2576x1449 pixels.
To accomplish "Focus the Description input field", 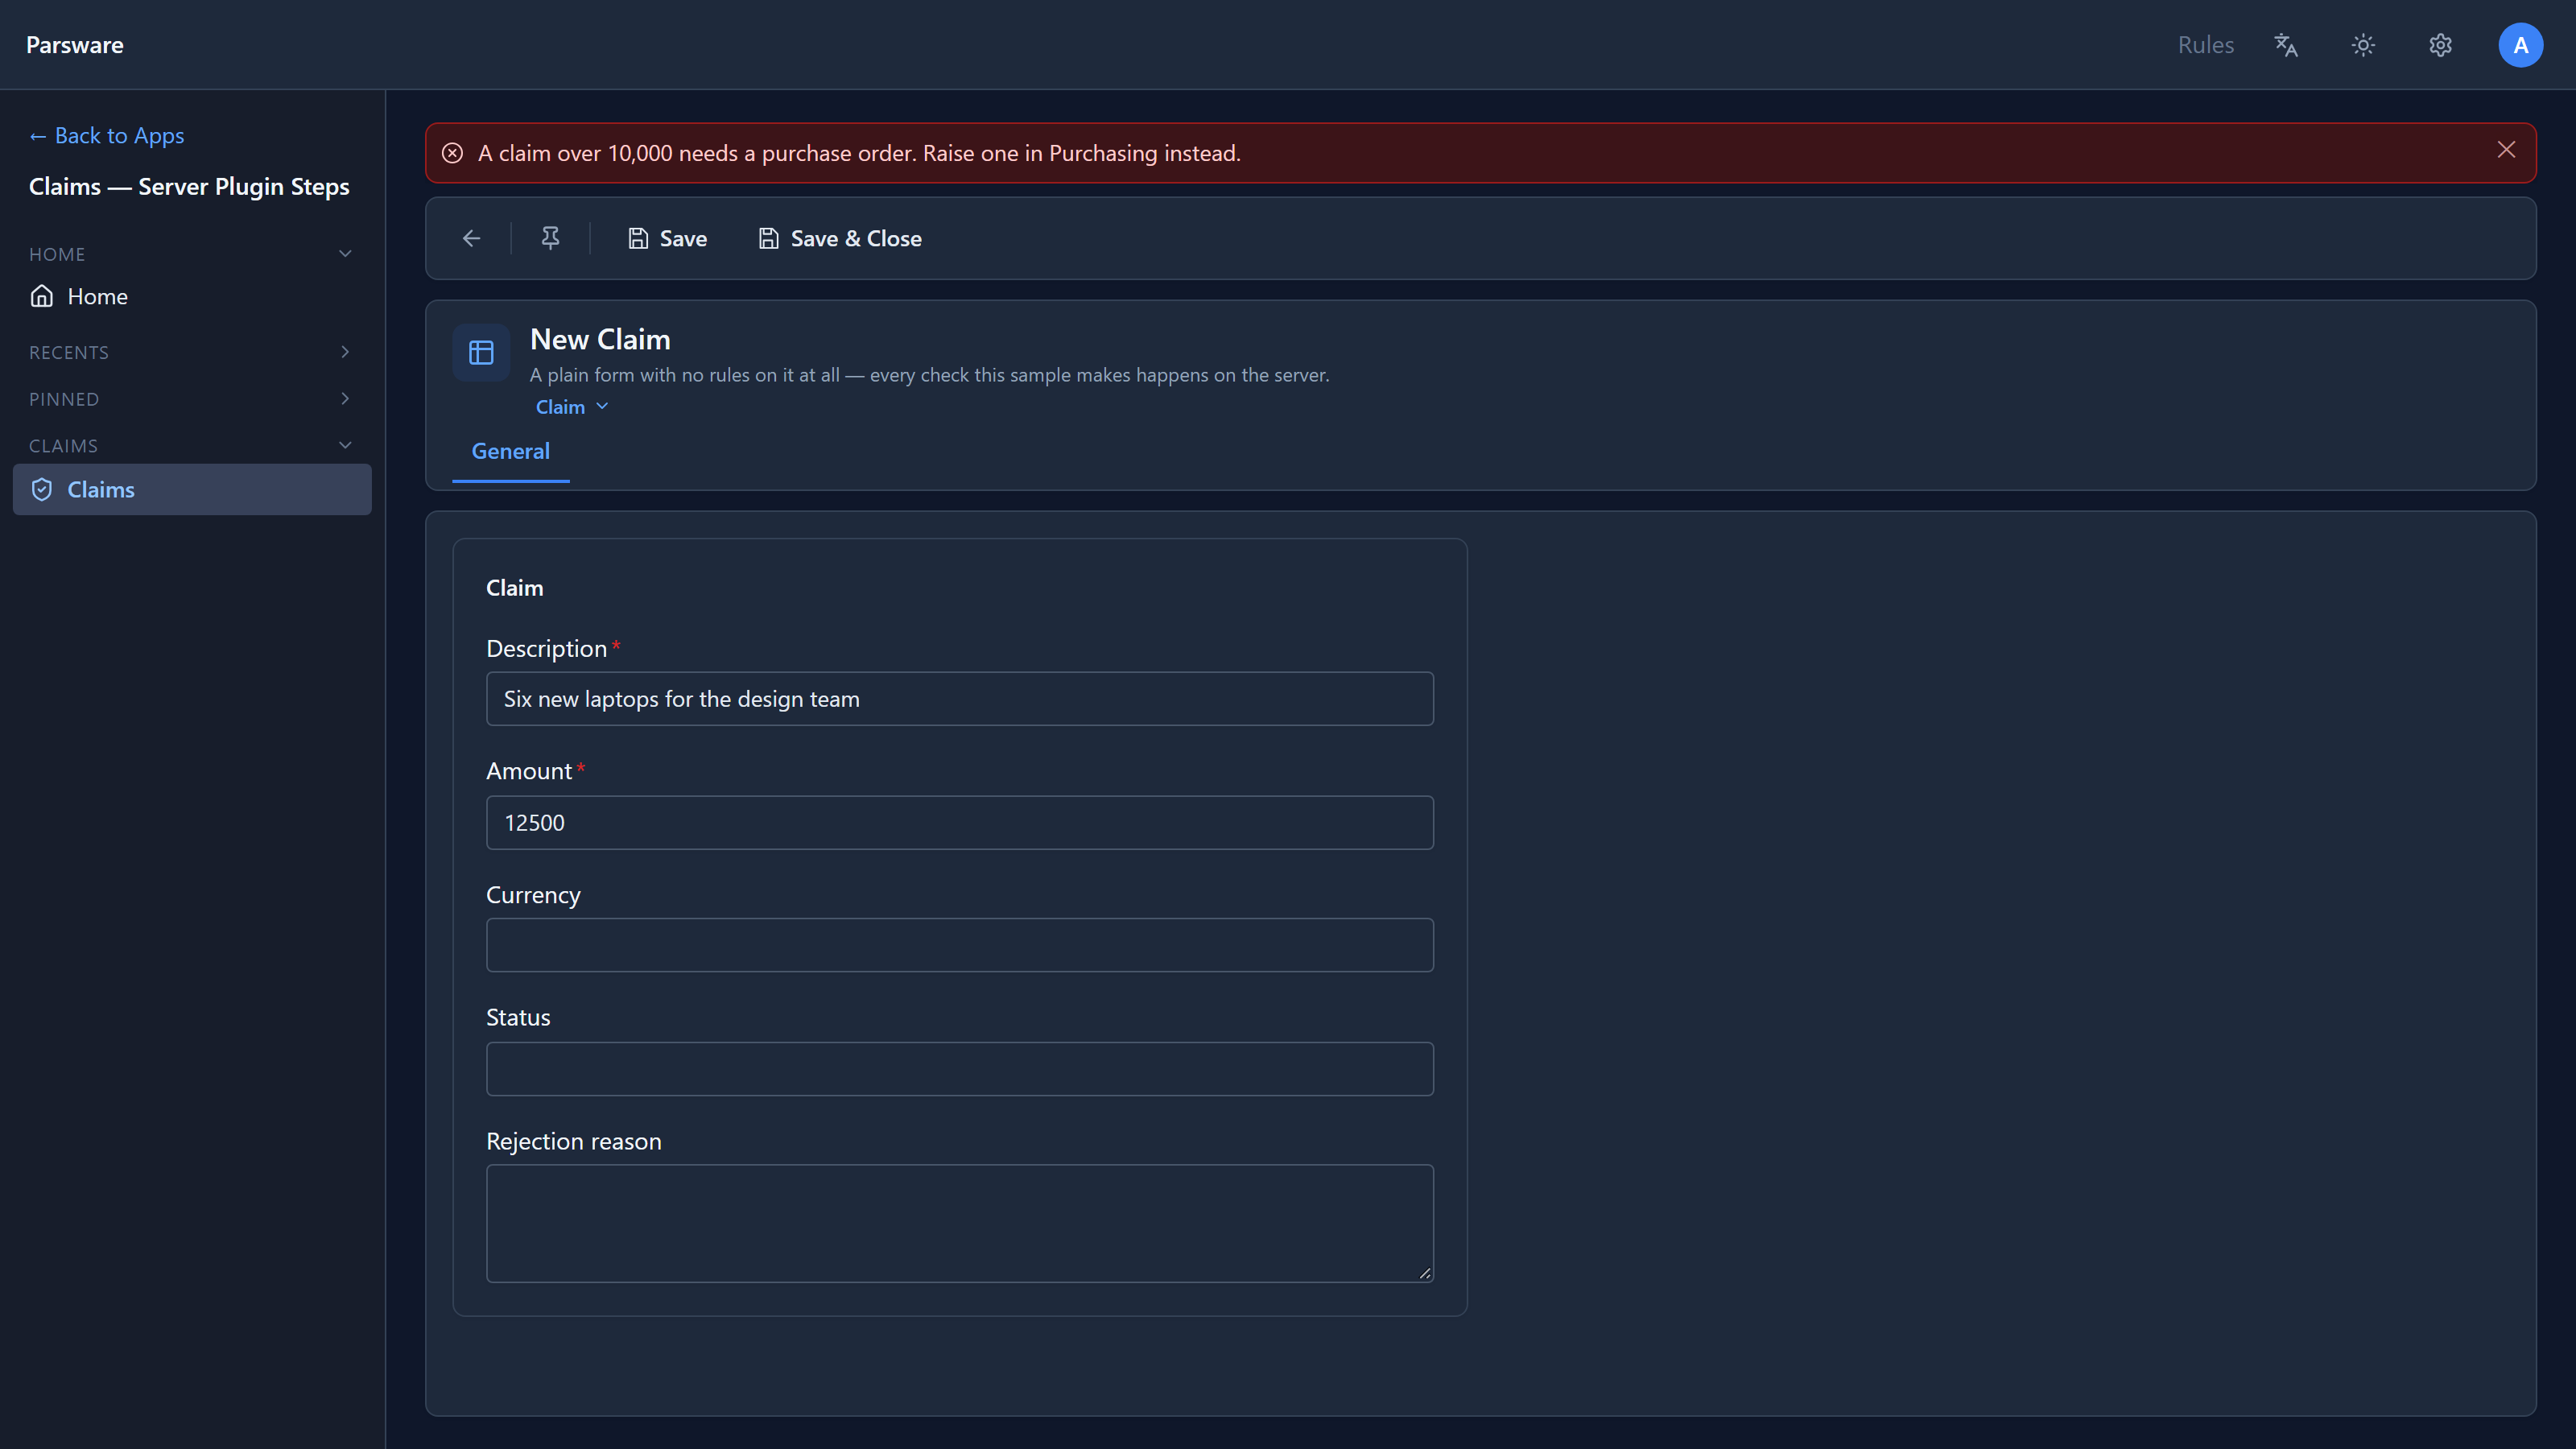I will click(x=959, y=699).
